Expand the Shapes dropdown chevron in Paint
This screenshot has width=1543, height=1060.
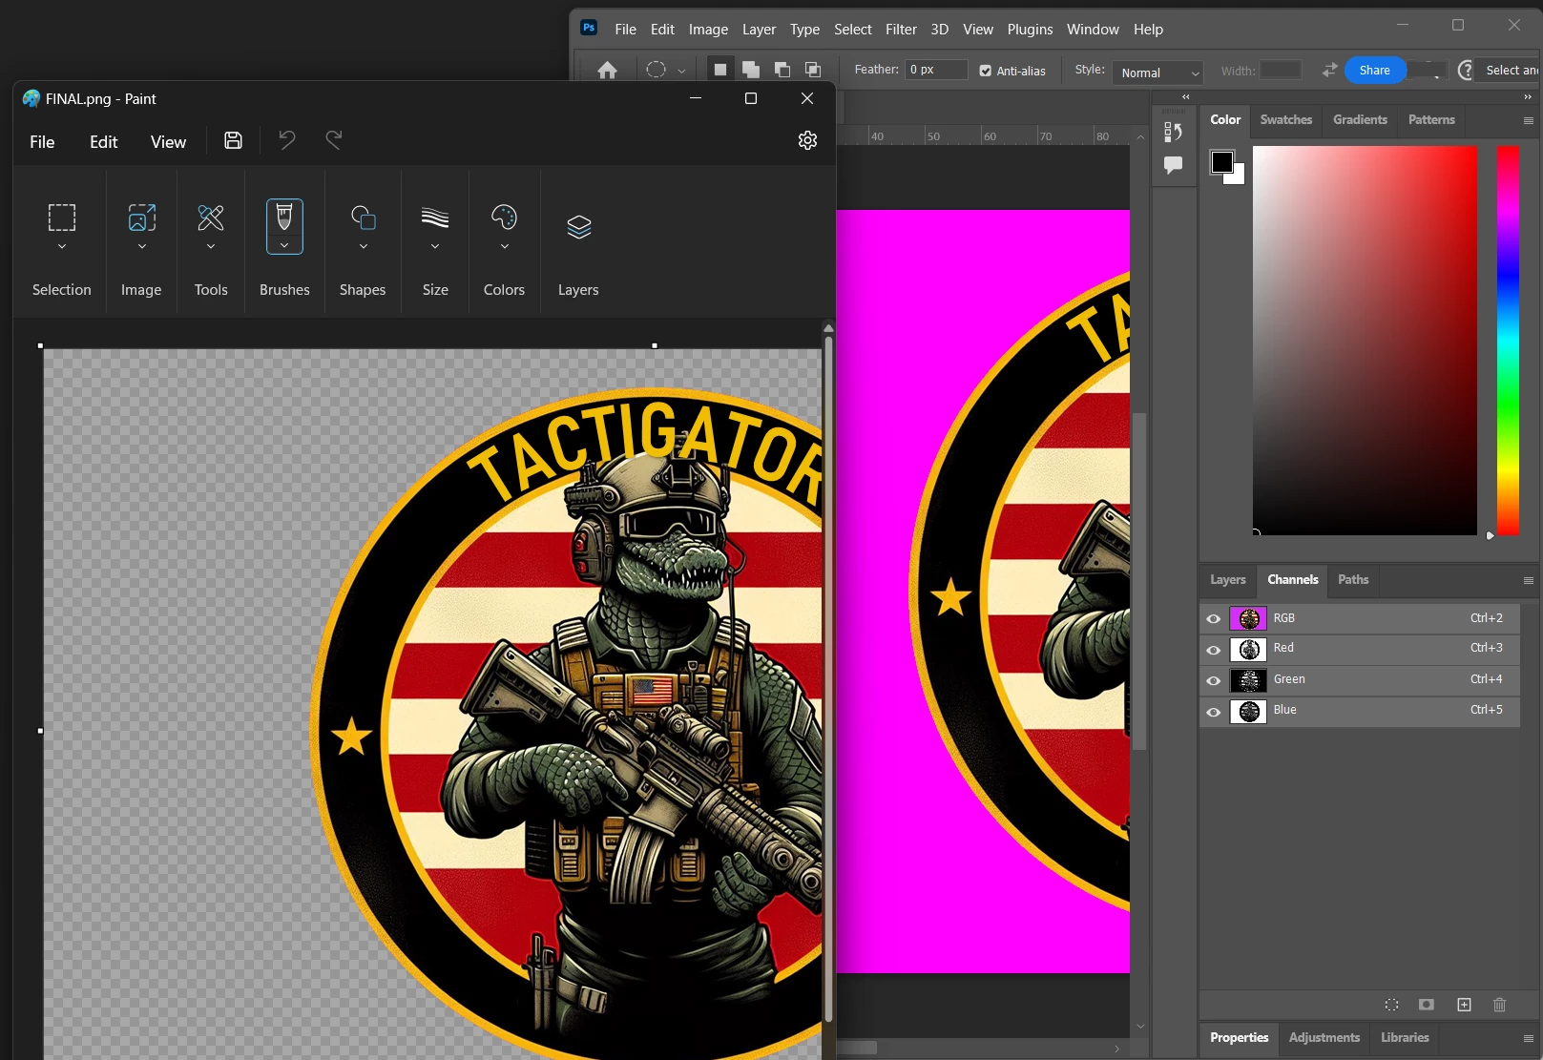point(363,246)
